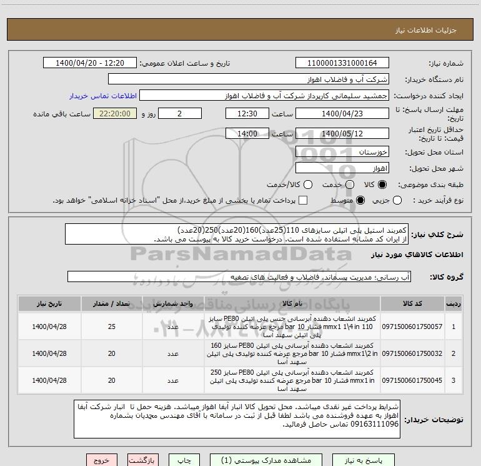Click item code 097150060175​0057
This screenshot has height=466, width=481.
click(412, 327)
